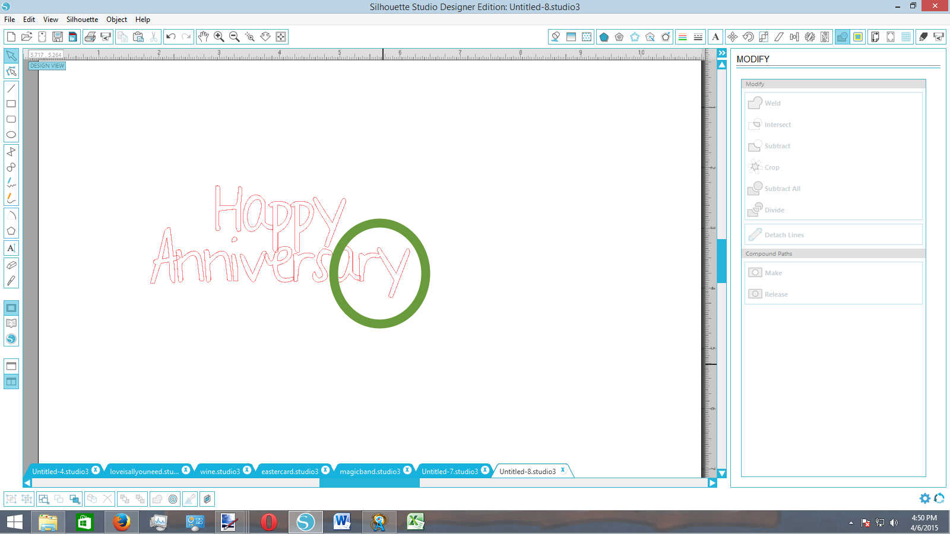Open the Silhouette menu
Viewport: 950px width, 534px height.
[x=82, y=20]
